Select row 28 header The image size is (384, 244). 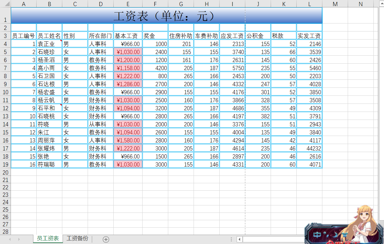pyautogui.click(x=5, y=231)
